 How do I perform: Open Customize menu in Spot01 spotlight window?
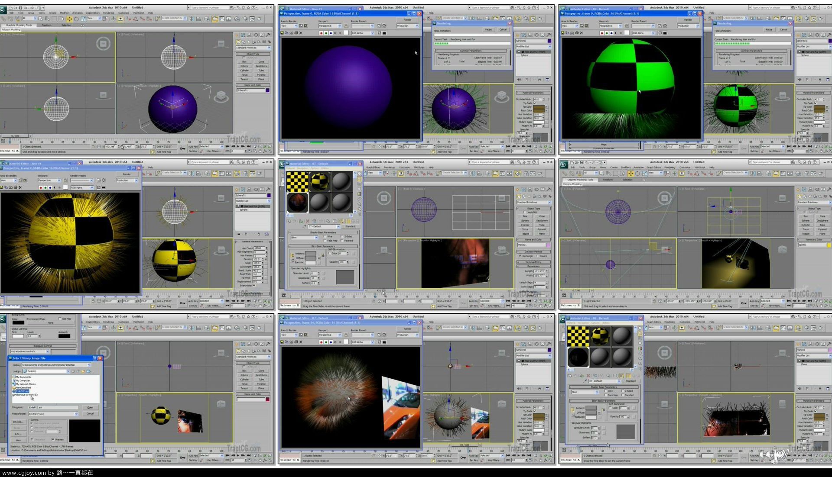[x=685, y=168]
